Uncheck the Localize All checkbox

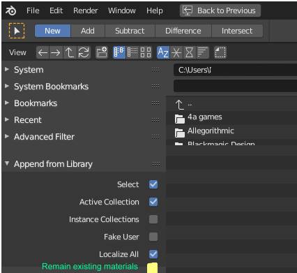pos(153,254)
